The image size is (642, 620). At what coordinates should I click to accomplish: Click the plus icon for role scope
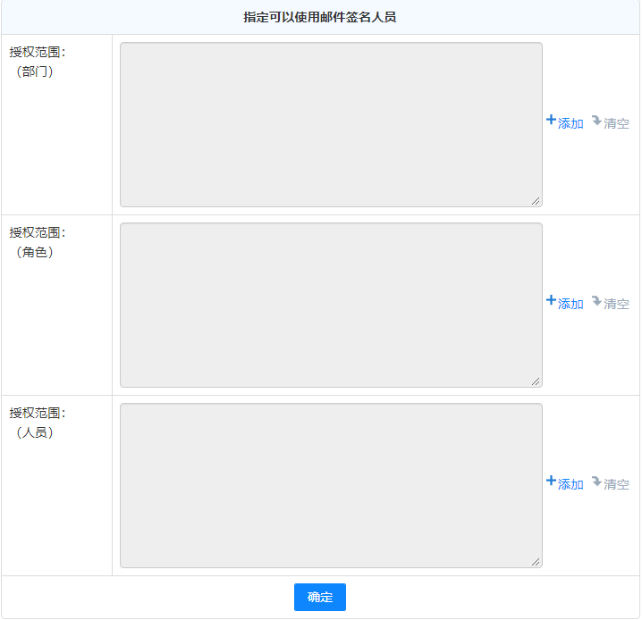coord(551,301)
